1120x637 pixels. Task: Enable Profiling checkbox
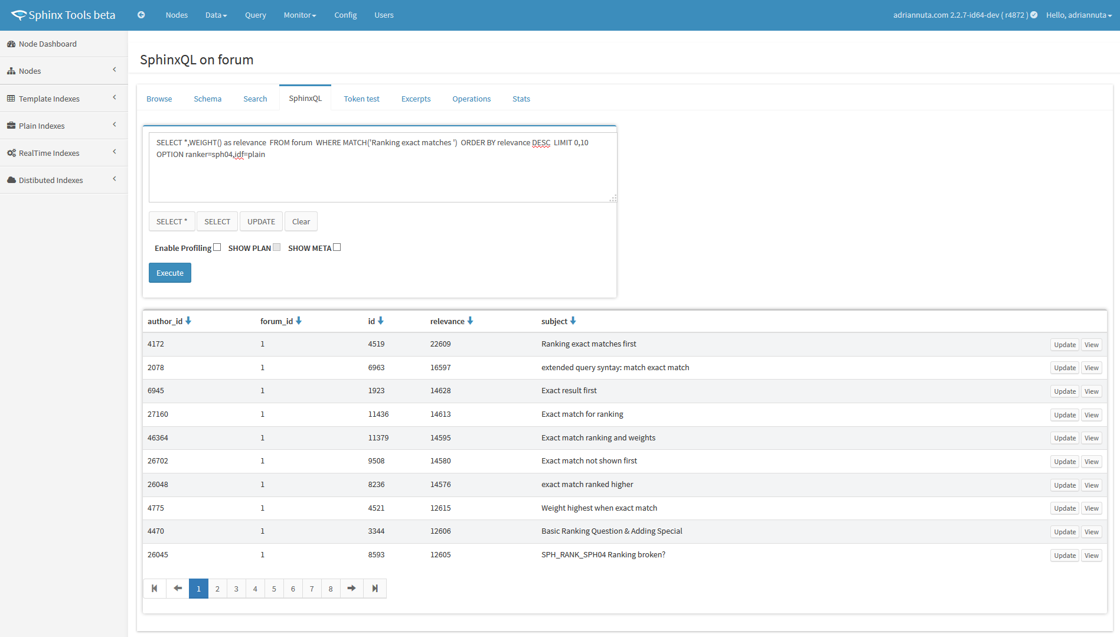[217, 247]
